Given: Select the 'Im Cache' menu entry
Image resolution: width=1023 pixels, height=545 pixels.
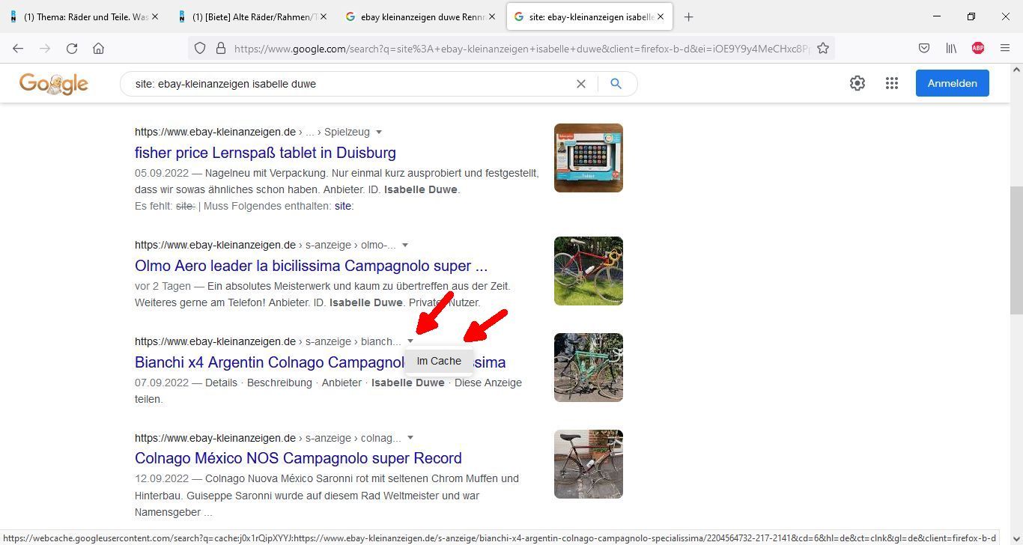Looking at the screenshot, I should [439, 361].
